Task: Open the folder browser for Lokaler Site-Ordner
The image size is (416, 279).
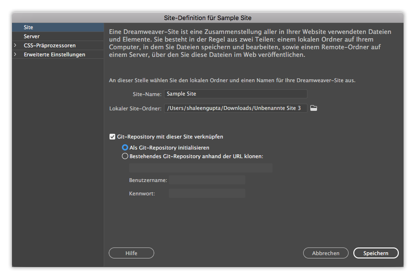Action: pos(315,108)
